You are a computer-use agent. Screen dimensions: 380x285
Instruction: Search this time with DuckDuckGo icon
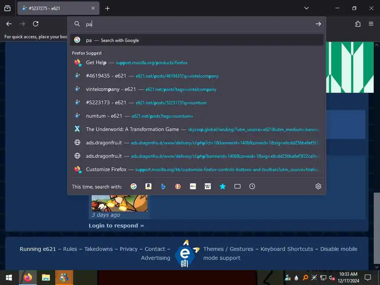coord(178,186)
